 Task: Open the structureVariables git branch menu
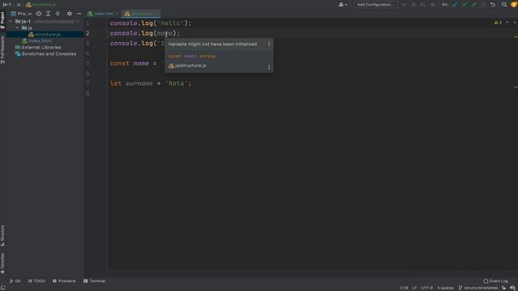[x=478, y=288]
